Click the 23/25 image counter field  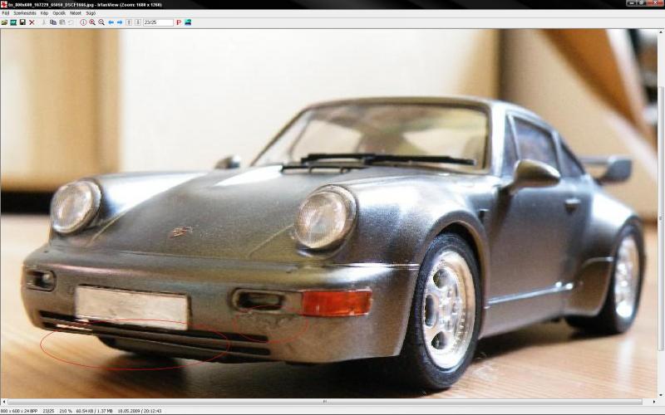158,22
